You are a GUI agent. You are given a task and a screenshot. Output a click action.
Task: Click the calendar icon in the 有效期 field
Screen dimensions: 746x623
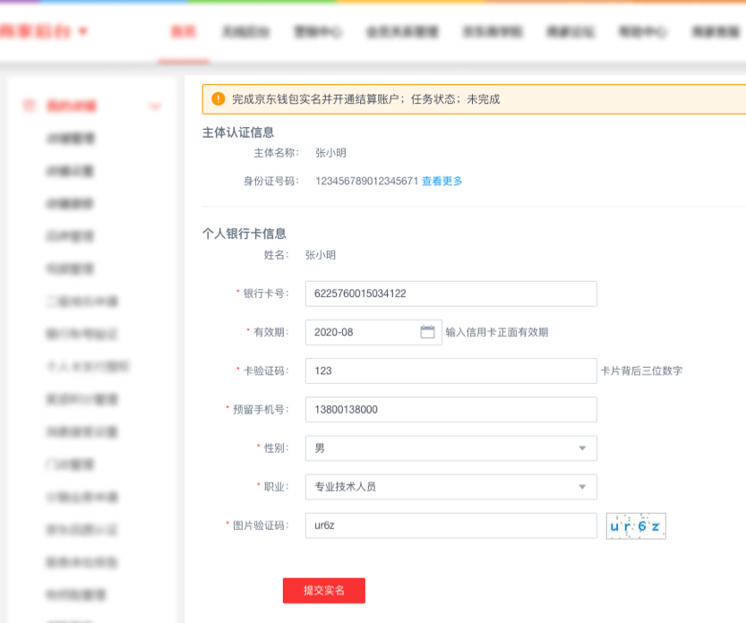point(427,332)
